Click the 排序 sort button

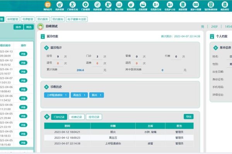[18, 27]
